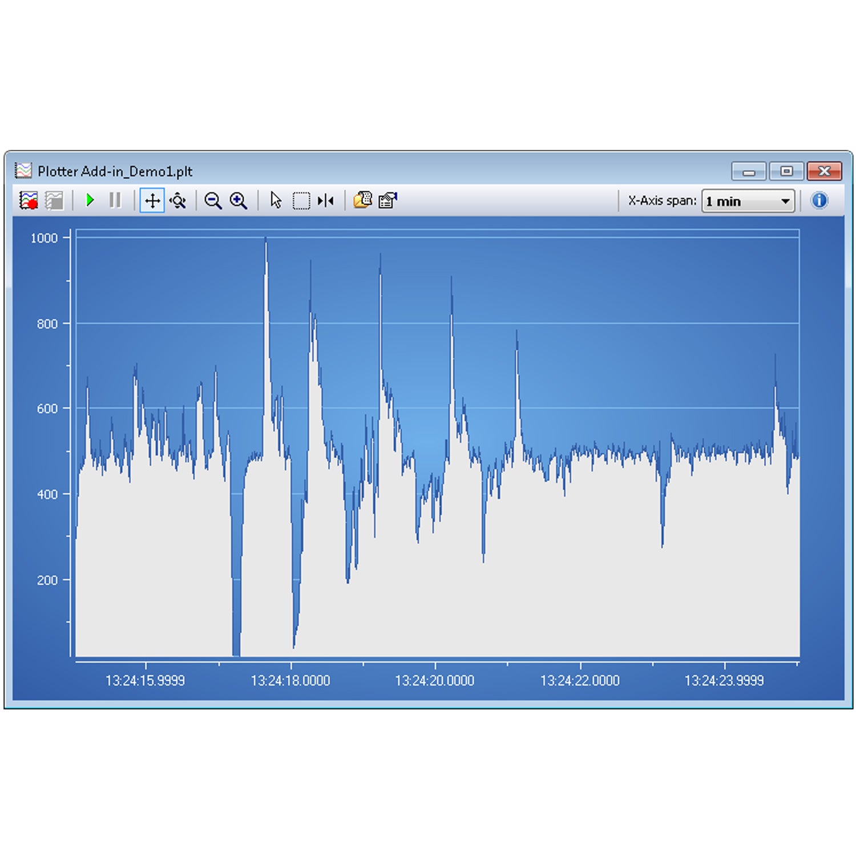Click the 400 label on the Y-axis

point(47,494)
